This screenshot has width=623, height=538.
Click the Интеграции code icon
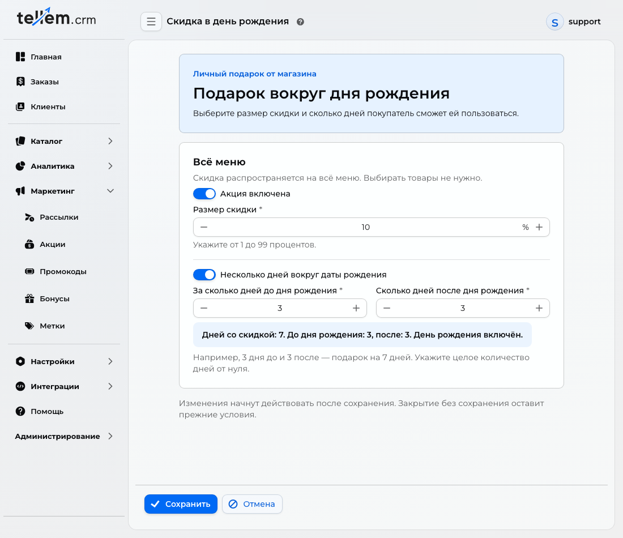pos(20,386)
